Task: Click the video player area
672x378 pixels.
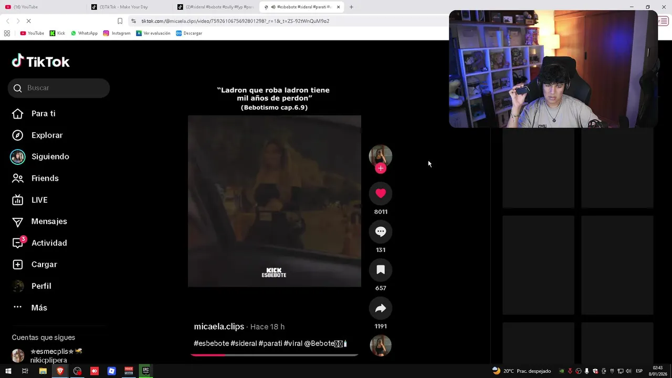Action: (274, 201)
